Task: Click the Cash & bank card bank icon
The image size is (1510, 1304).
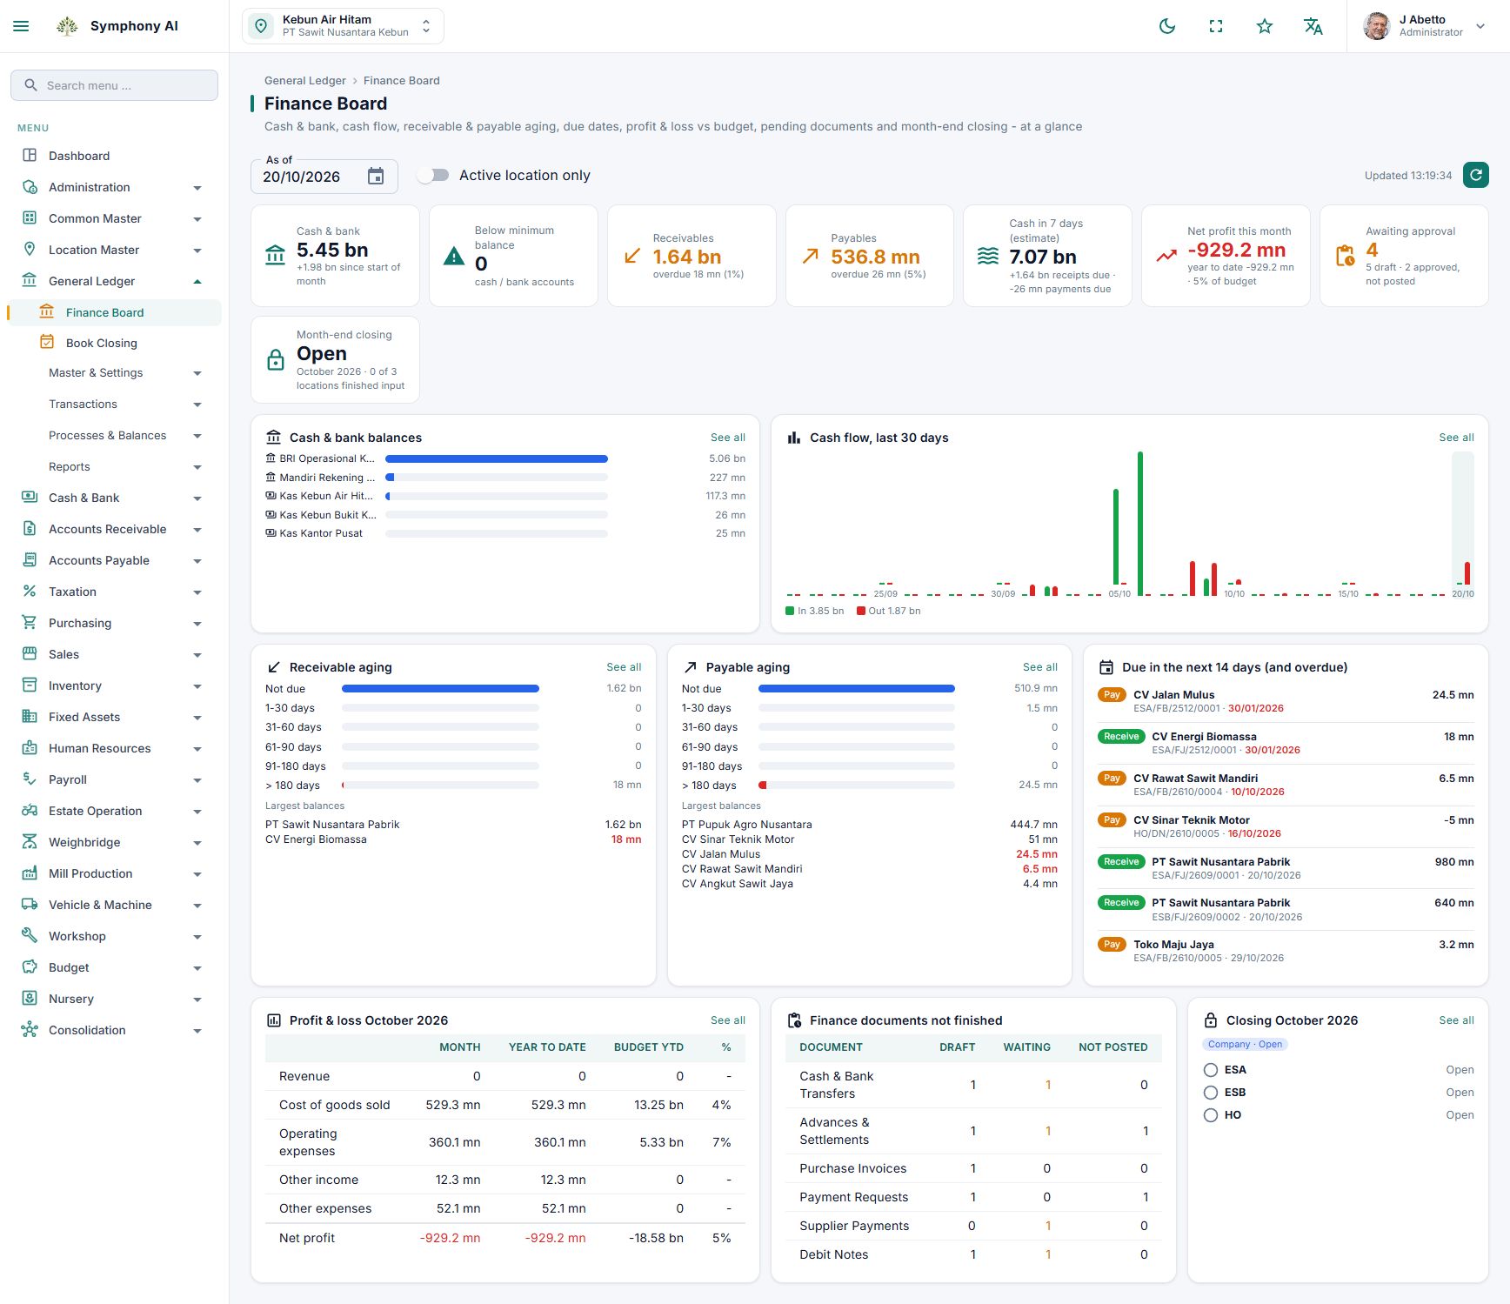Action: tap(275, 255)
